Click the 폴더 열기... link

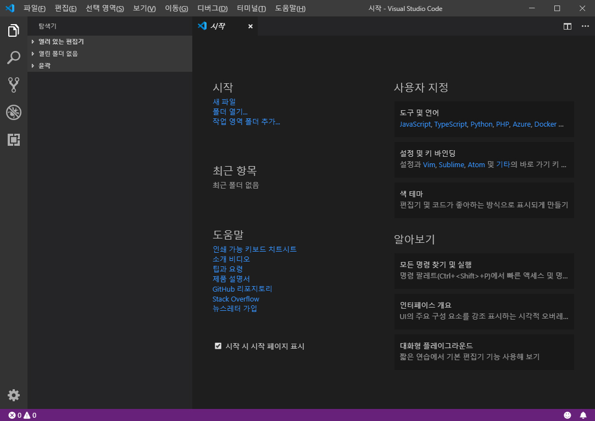click(x=230, y=112)
